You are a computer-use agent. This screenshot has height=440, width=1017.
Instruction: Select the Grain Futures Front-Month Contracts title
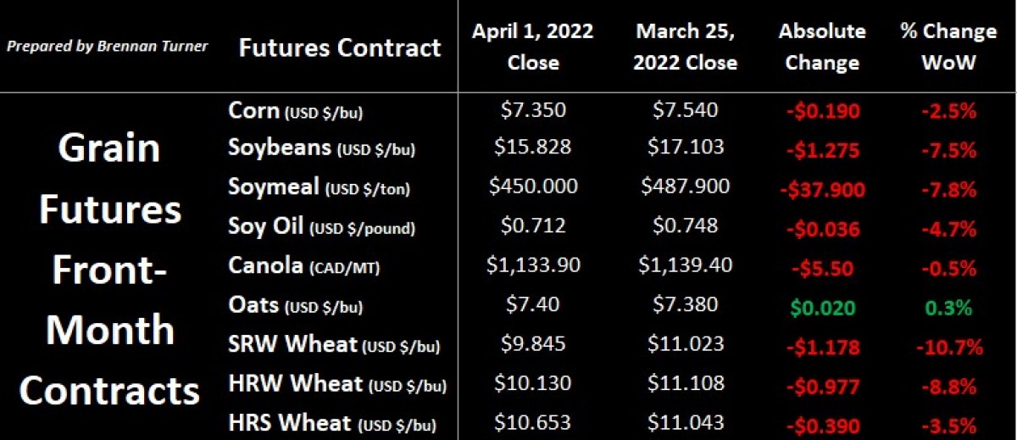pos(110,270)
